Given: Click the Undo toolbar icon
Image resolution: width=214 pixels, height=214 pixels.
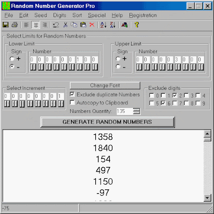Looking at the screenshot, I should (x=56, y=25).
